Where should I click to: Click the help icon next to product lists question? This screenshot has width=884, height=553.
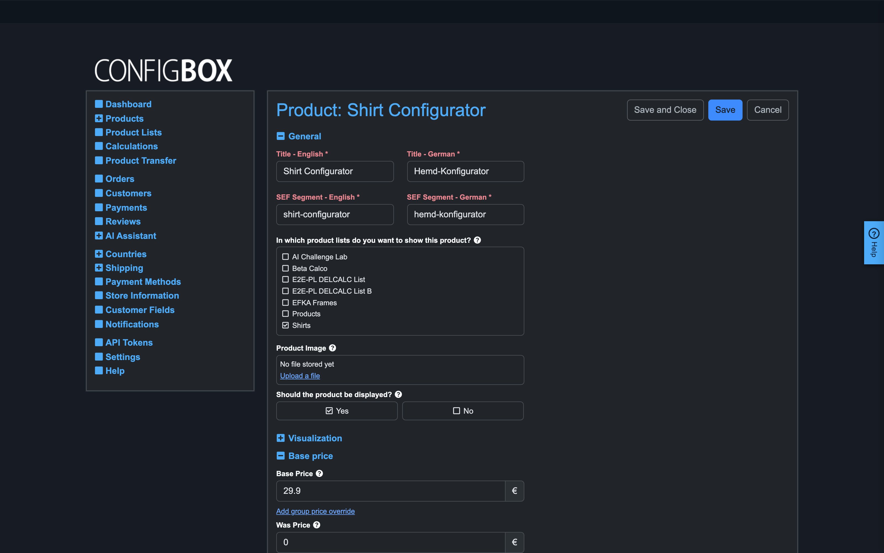(x=477, y=240)
